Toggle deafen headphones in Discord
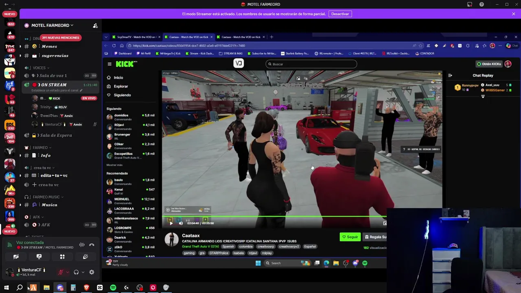Viewport: 521px width, 293px height. tap(76, 272)
